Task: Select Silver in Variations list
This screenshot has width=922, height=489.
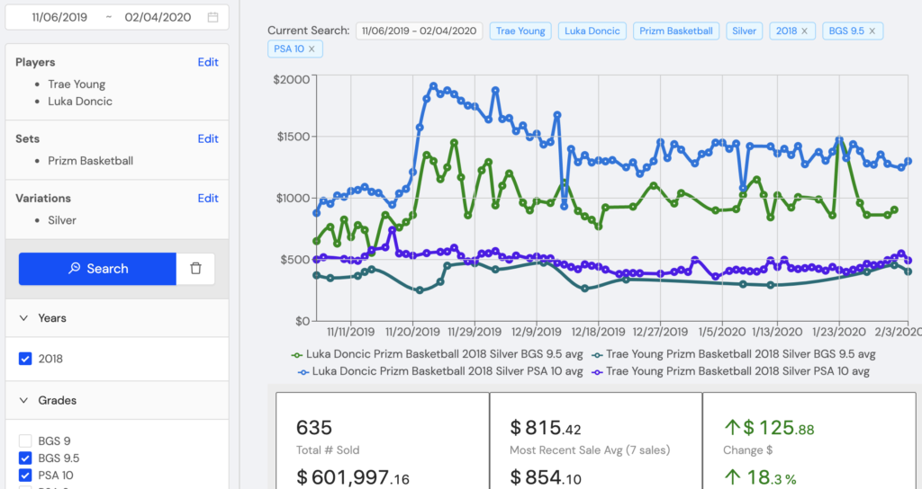Action: 62,221
